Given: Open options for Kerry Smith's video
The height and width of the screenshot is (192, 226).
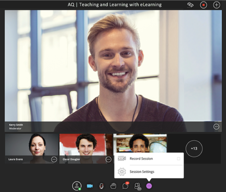Looking at the screenshot, I should coord(216,126).
